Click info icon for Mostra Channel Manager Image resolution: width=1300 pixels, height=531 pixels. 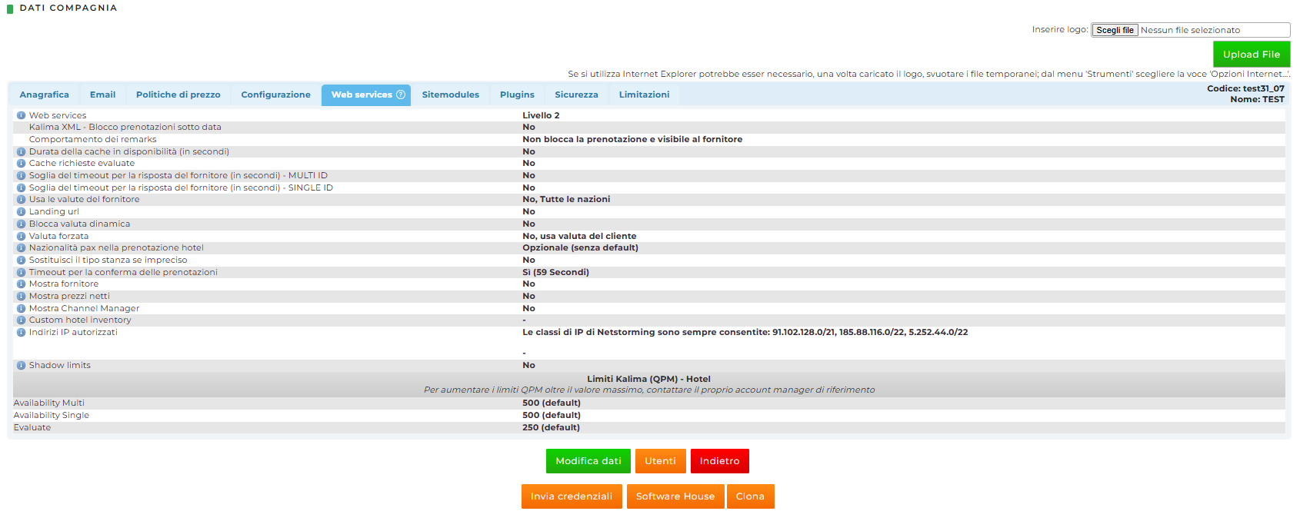click(x=21, y=308)
